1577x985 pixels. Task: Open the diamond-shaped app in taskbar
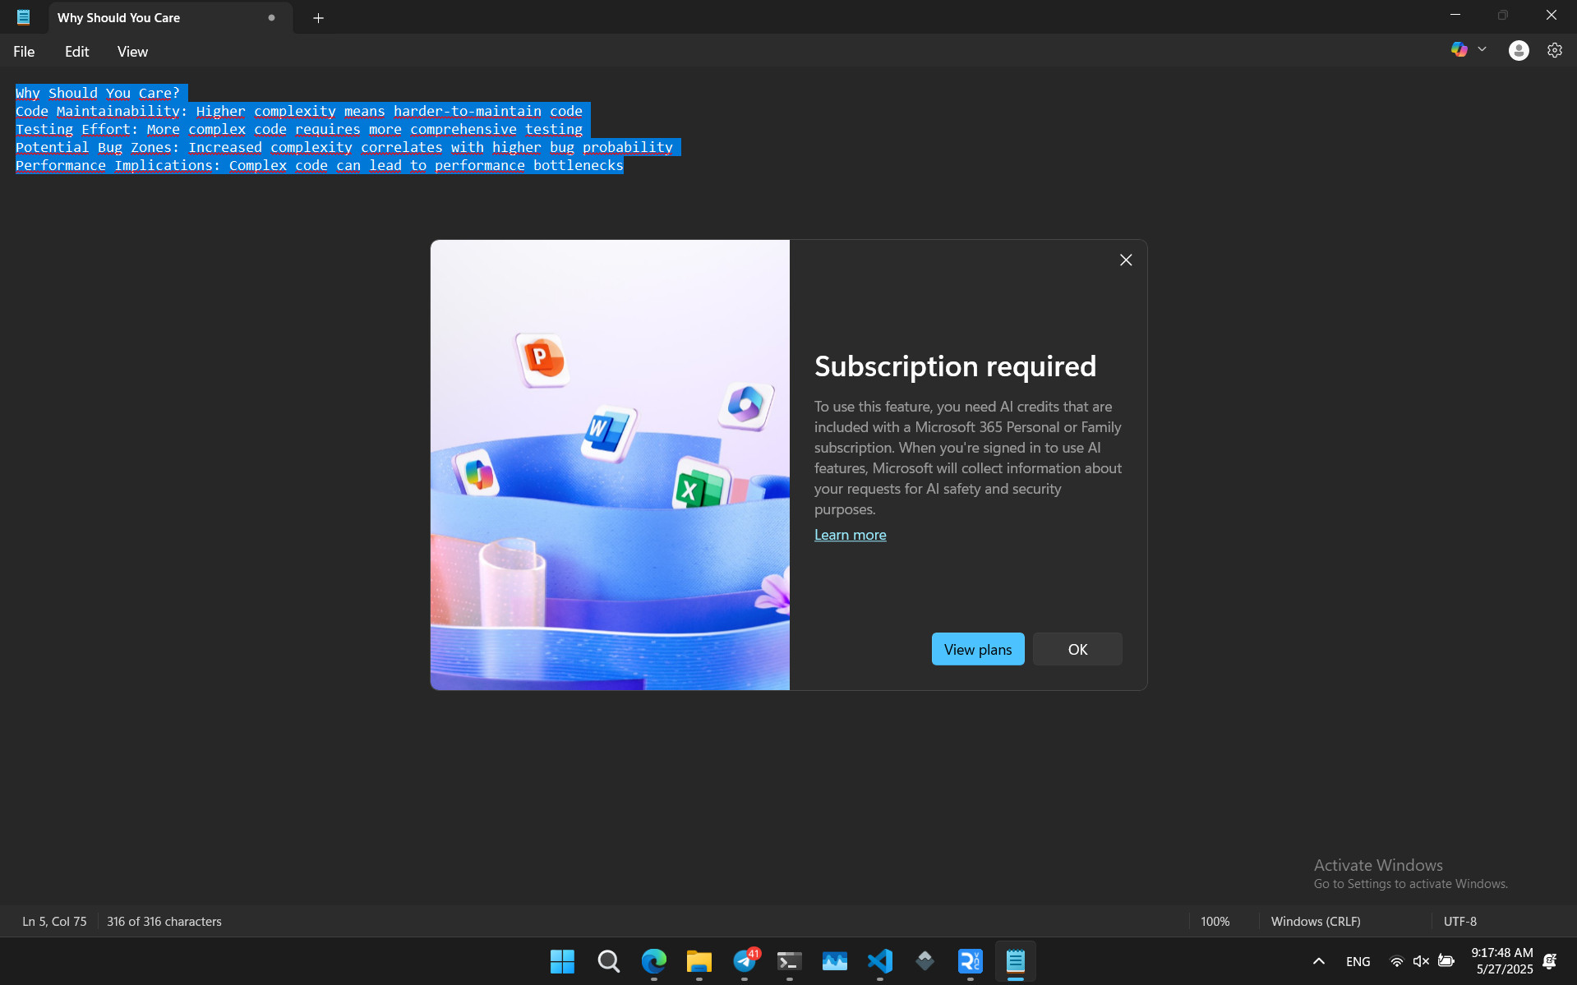pos(925,961)
